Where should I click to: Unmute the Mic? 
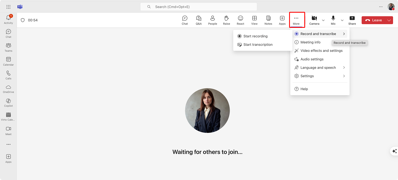coord(333,20)
